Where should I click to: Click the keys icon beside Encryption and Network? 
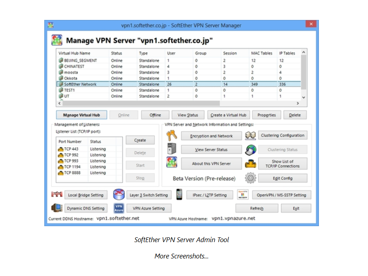pyautogui.click(x=172, y=136)
